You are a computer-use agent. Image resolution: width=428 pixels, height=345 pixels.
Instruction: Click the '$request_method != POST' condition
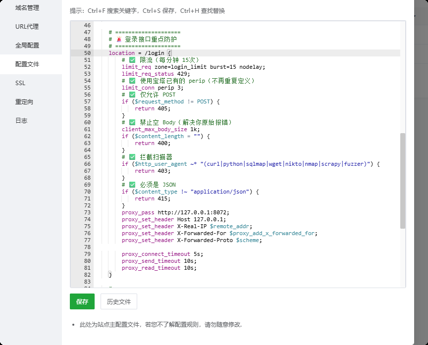click(x=172, y=102)
